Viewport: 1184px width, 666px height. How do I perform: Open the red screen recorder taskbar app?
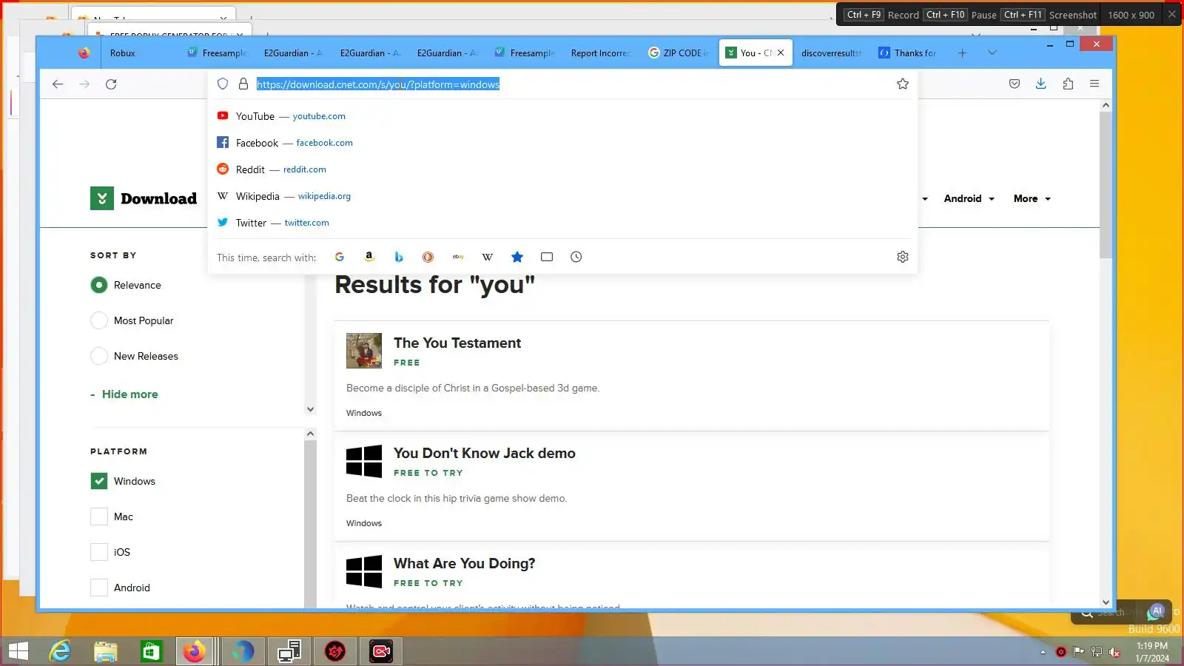(381, 651)
